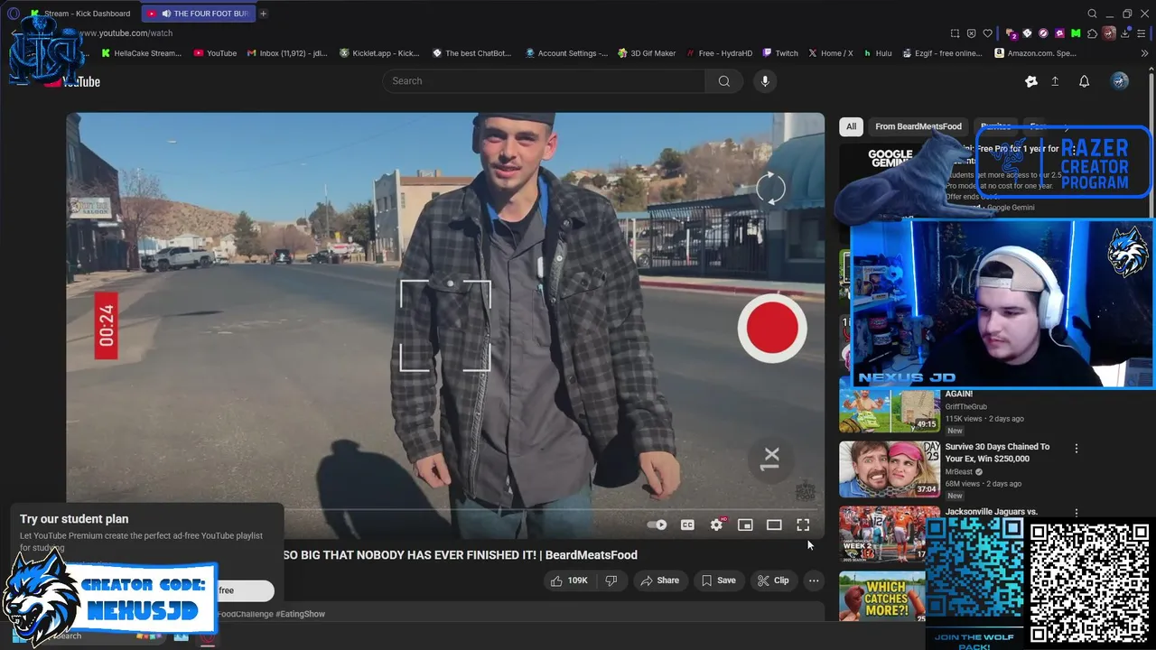
Task: Open a new browser tab with plus
Action: (264, 14)
